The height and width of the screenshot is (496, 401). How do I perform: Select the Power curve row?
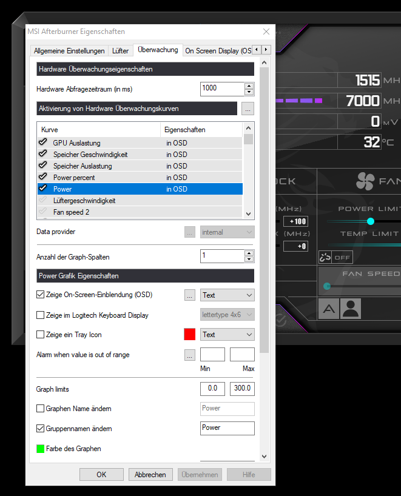pyautogui.click(x=140, y=189)
